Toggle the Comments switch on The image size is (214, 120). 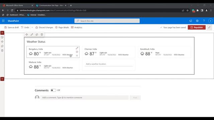pos(53,90)
